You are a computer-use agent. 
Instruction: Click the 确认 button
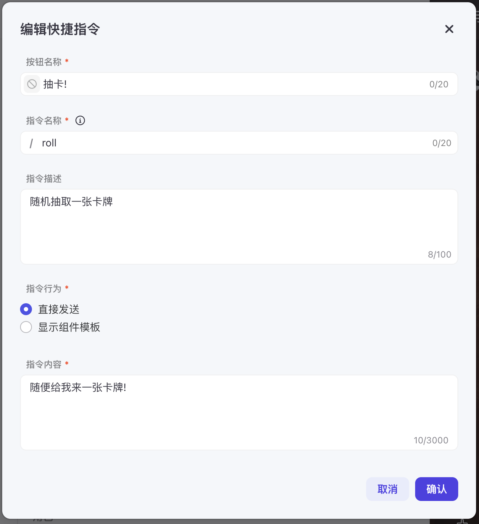point(437,489)
